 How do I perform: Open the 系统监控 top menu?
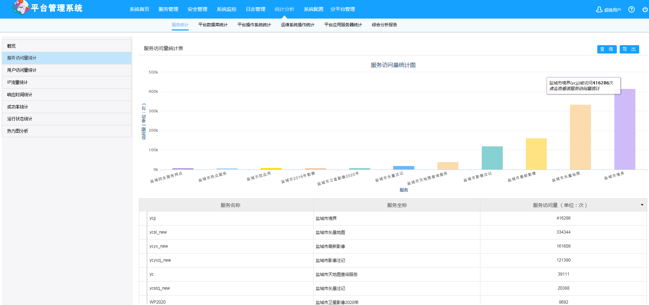click(x=226, y=9)
